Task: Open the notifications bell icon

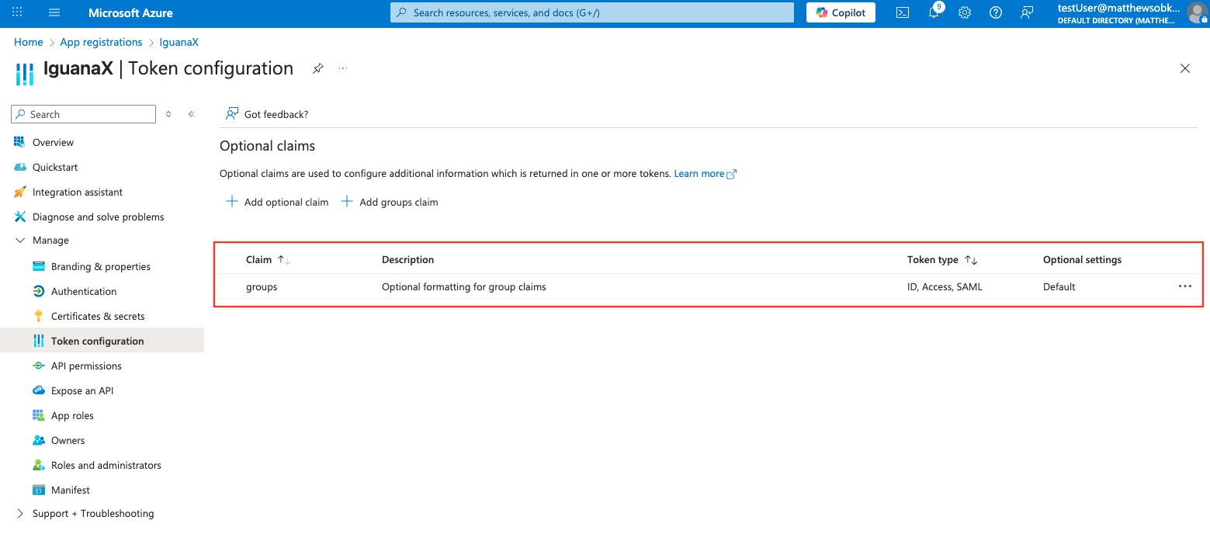Action: click(x=934, y=12)
